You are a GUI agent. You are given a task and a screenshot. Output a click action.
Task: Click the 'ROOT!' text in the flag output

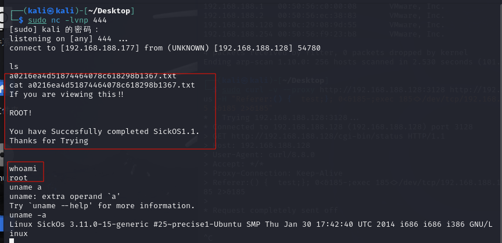coord(21,113)
